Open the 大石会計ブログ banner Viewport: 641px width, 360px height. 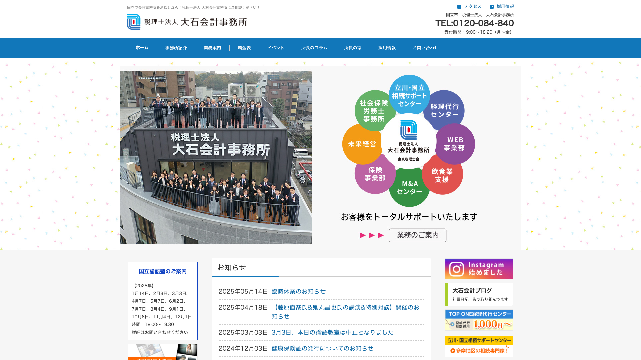[x=479, y=294]
